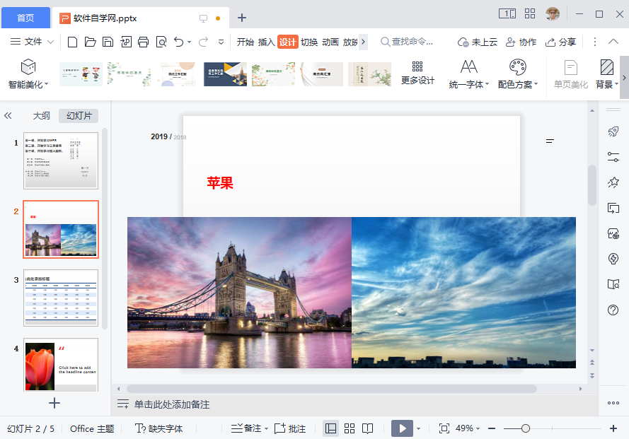Save the presentation with the Save icon
The width and height of the screenshot is (629, 439).
pos(108,42)
